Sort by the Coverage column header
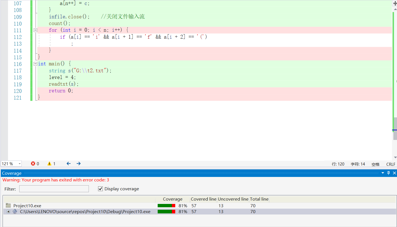This screenshot has width=397, height=227. (x=173, y=199)
